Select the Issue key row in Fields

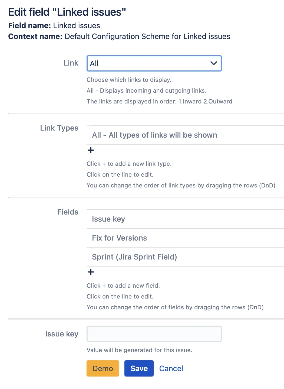185,219
